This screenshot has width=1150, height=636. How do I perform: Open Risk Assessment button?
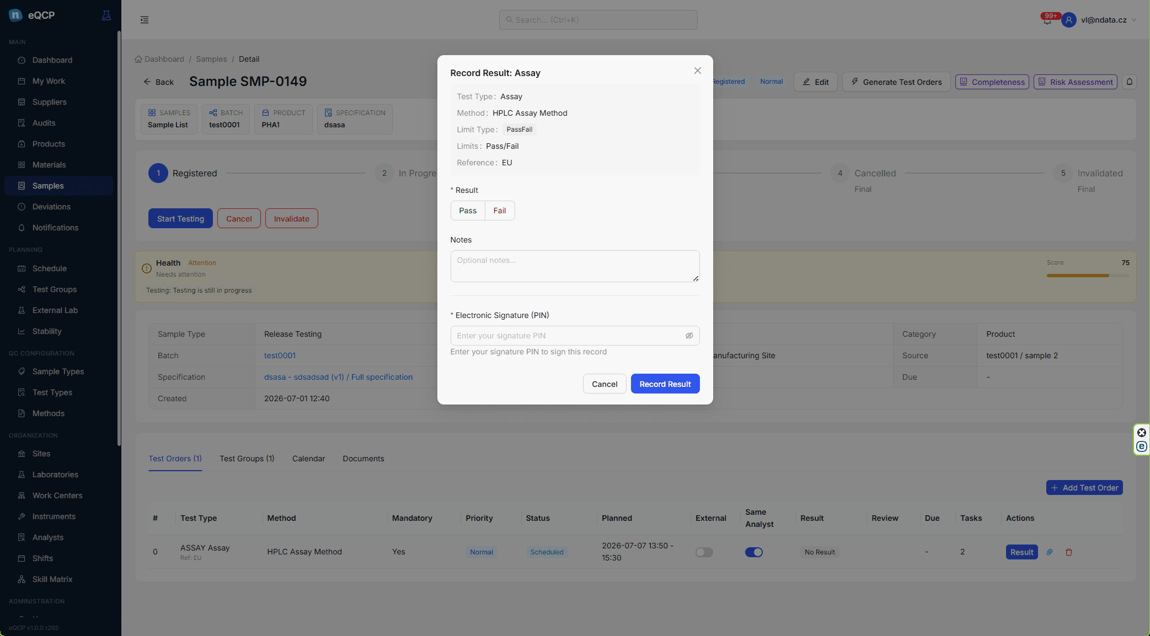click(x=1076, y=82)
